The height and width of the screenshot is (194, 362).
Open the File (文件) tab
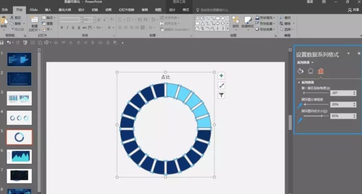coord(5,10)
